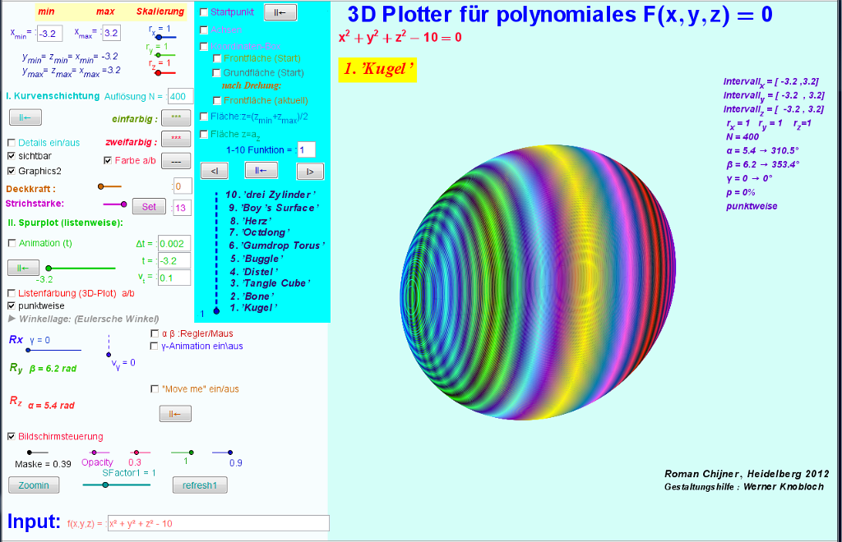Click the zweifarbig '***' color button
Image resolution: width=842 pixels, height=542 pixels.
pos(175,139)
